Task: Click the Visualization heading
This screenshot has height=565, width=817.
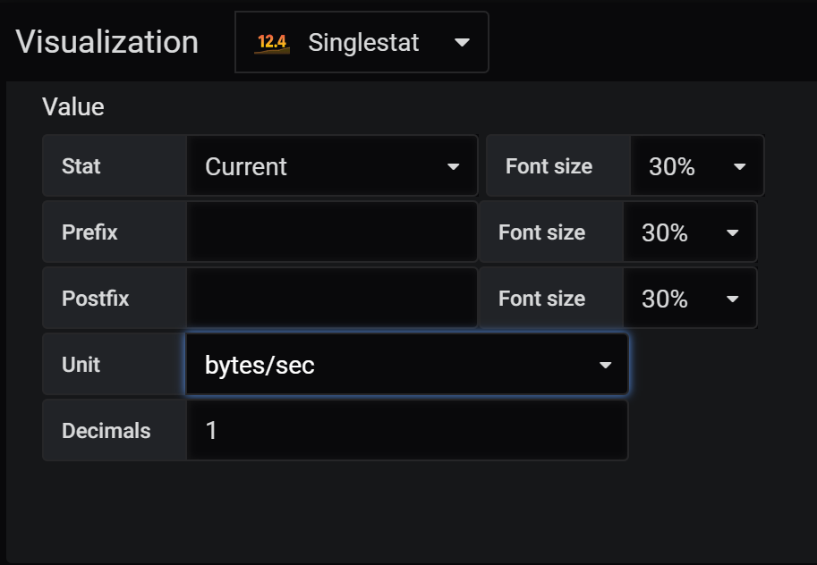Action: [x=106, y=41]
